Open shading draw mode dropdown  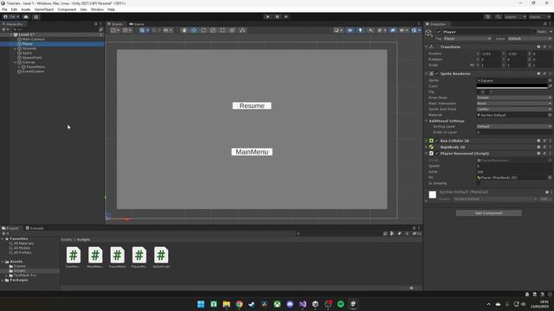pyautogui.click(x=338, y=30)
